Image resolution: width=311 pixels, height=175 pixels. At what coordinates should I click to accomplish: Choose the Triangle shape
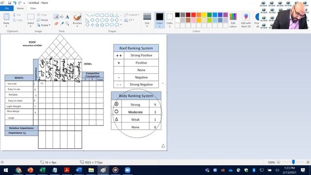click(117, 15)
